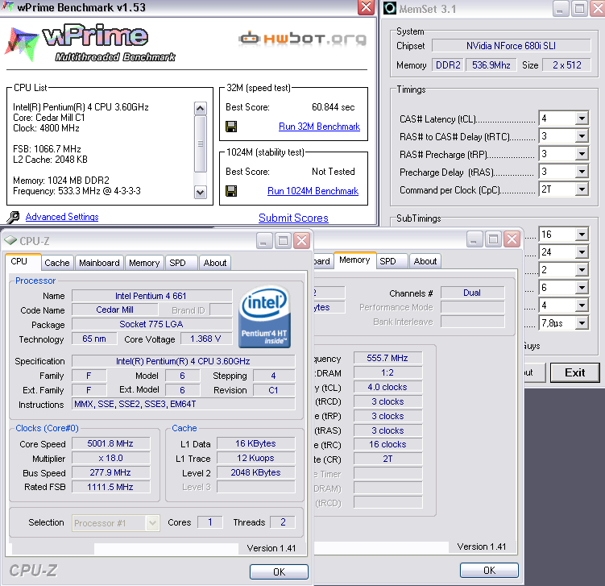
Task: Run the 32M Benchmark
Action: [x=319, y=127]
